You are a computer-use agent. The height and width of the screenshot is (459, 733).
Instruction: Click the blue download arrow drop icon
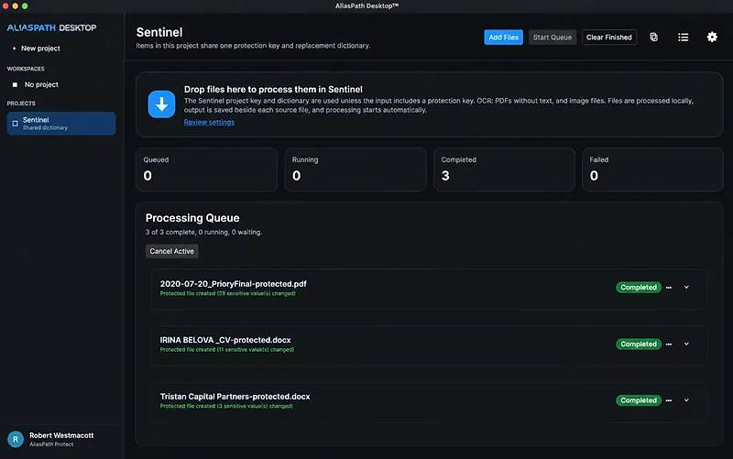point(162,104)
